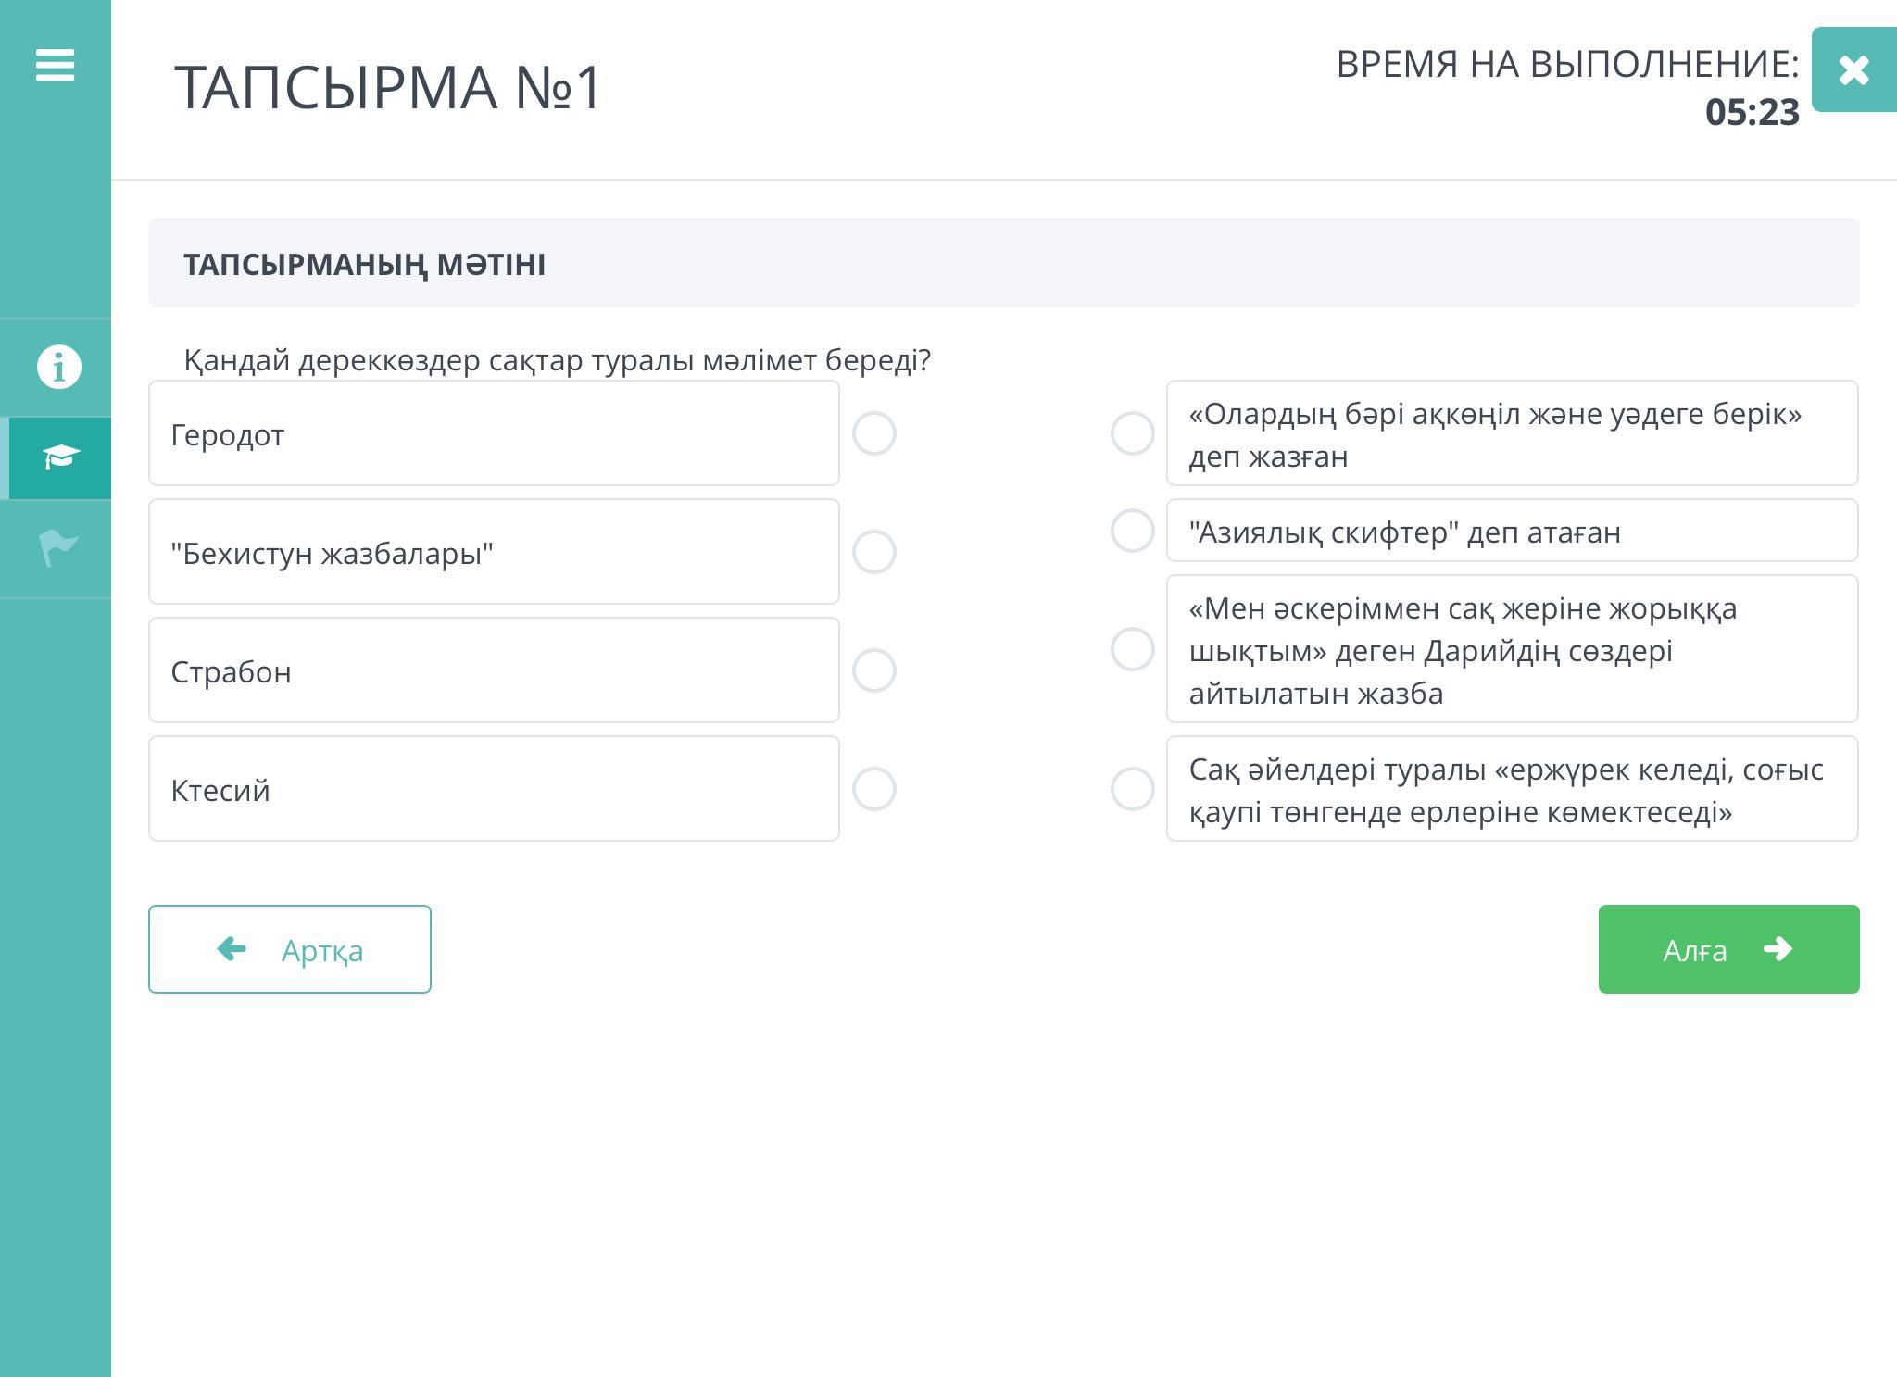Select radio for «Олардың бәрі ақкөңіл» answer

1132,433
